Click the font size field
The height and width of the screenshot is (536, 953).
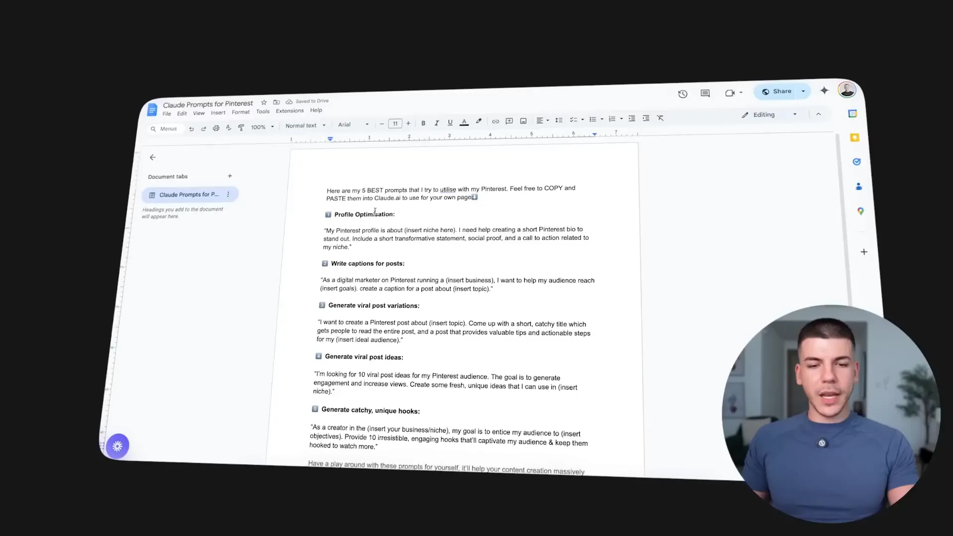point(395,124)
